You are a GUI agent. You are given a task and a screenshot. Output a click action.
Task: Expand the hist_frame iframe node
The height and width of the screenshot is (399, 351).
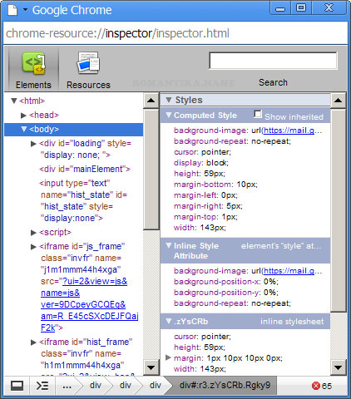[33, 342]
